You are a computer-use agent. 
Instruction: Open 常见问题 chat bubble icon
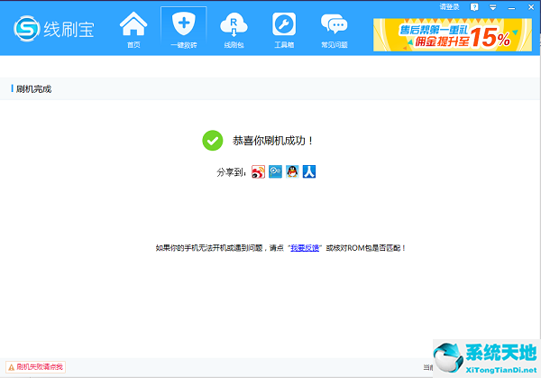point(334,23)
